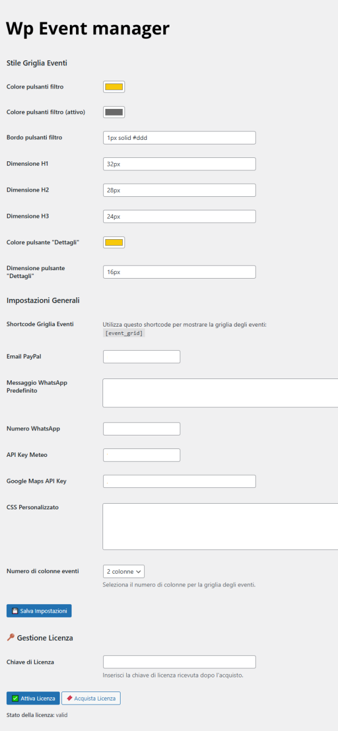Viewport: 338px width, 731px height.
Task: Click inside Messaggio WhatsApp Predefinito textarea
Action: 220,393
